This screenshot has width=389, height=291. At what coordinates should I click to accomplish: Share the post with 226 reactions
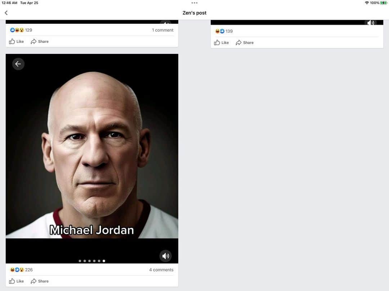coord(40,281)
